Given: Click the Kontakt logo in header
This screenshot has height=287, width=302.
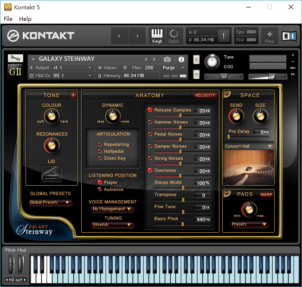Looking at the screenshot, I should click(41, 36).
